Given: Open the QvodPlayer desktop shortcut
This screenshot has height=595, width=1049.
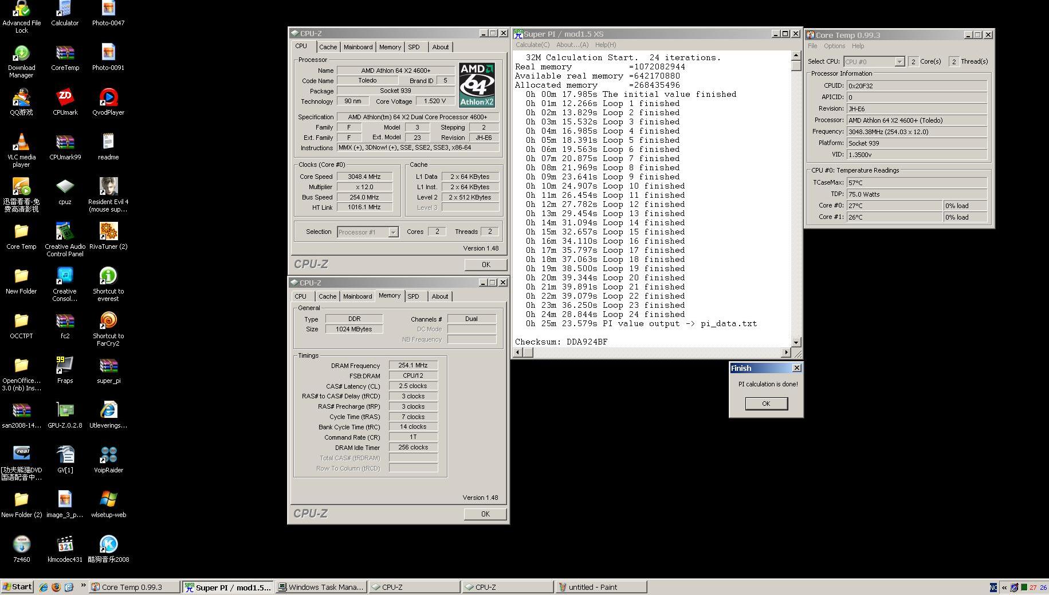Looking at the screenshot, I should [108, 102].
